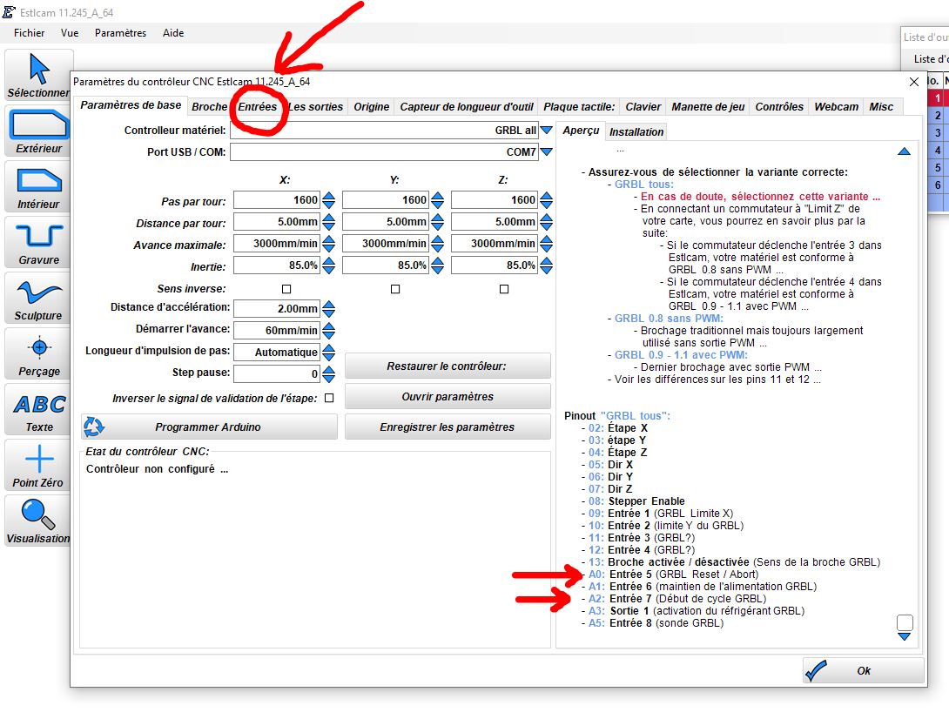Set the Point Zéro tool

[38, 465]
